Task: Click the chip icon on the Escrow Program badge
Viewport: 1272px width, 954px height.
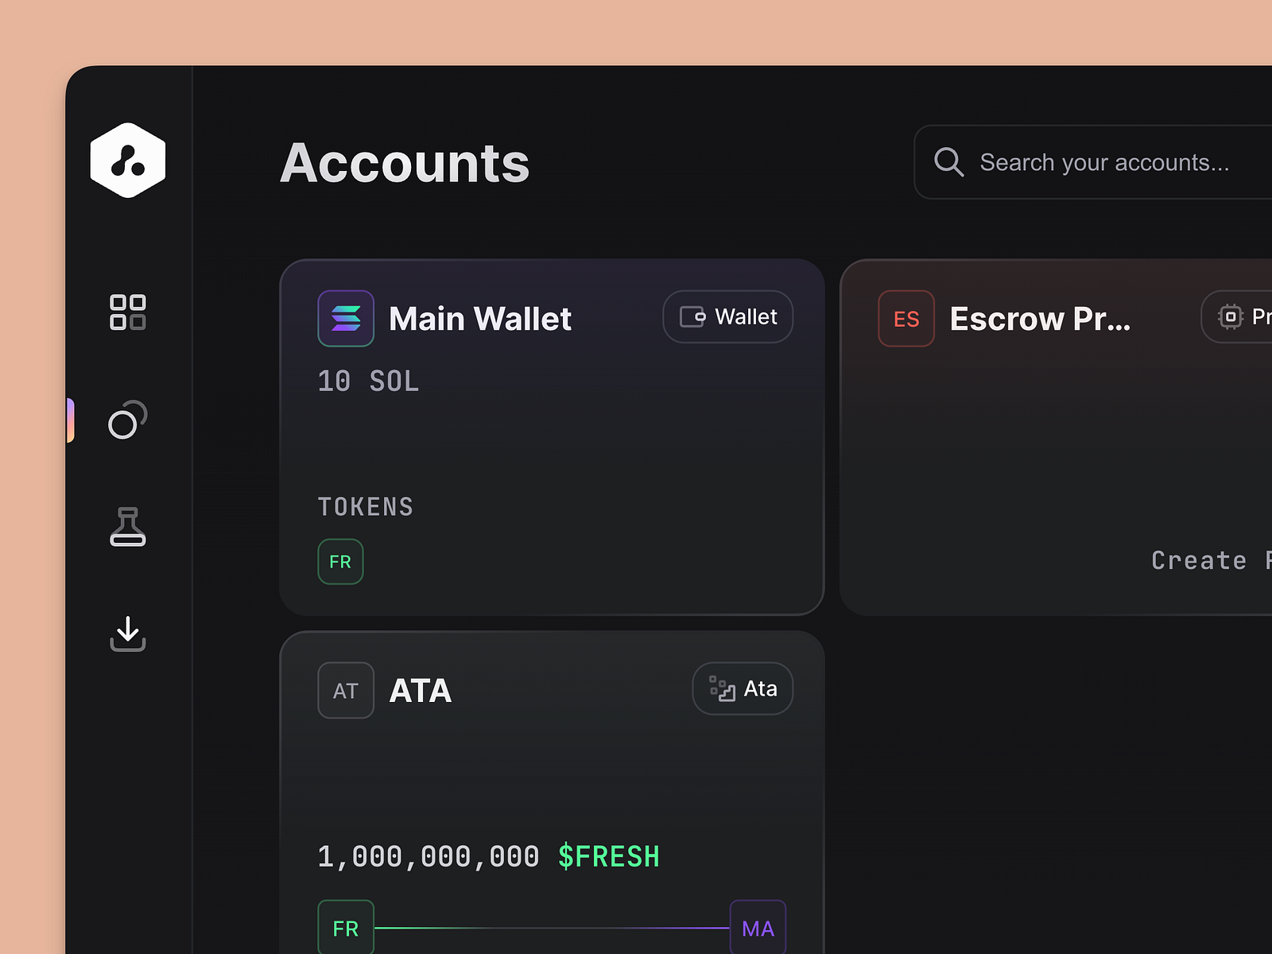Action: pyautogui.click(x=1231, y=316)
